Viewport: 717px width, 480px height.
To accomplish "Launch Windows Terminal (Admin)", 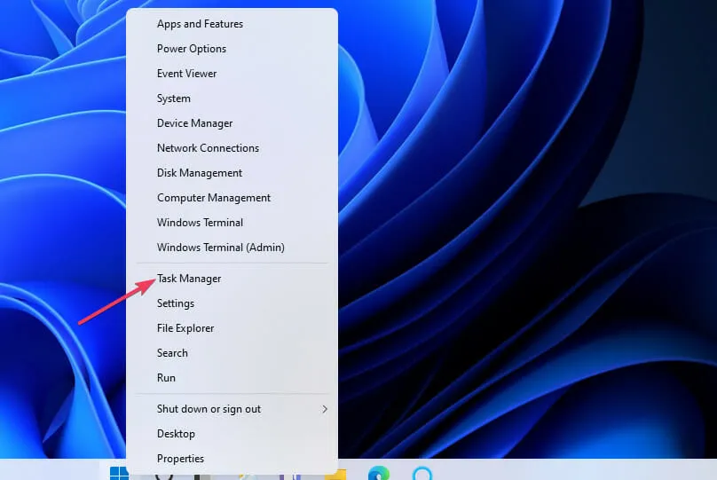I will click(221, 248).
